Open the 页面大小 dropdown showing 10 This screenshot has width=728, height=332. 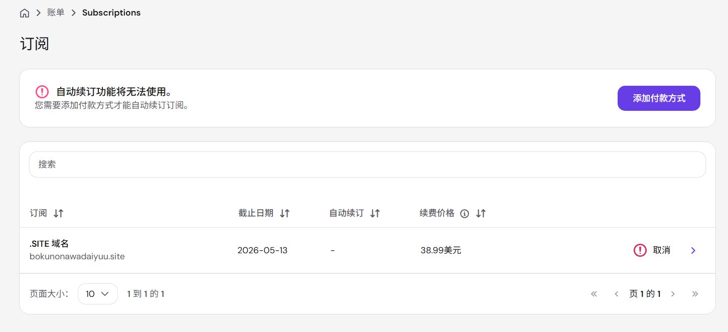(x=98, y=294)
